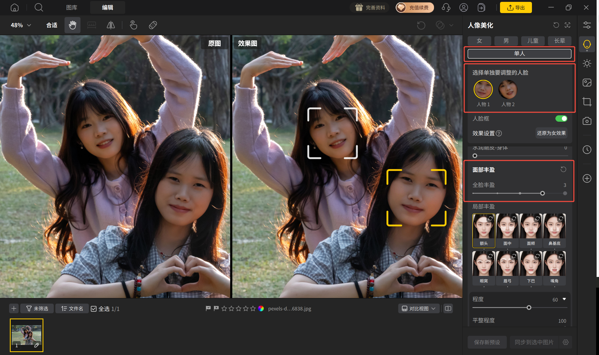The image size is (599, 355).
Task: Toggle the 全选 checkbox
Action: tap(94, 309)
